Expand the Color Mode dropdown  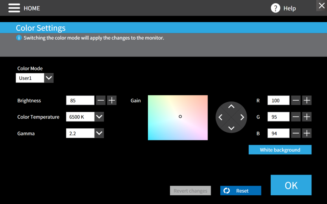point(49,78)
